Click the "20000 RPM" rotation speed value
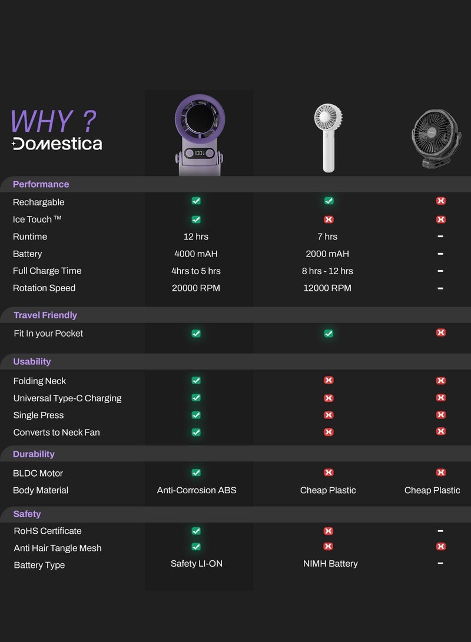Screen dimensions: 471x642 (x=197, y=288)
